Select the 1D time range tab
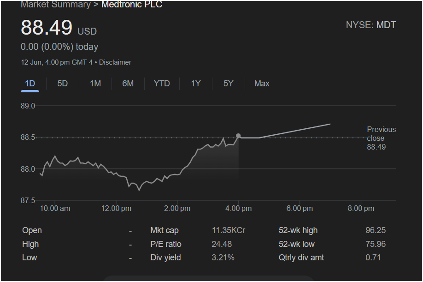The height and width of the screenshot is (282, 423). [x=30, y=84]
